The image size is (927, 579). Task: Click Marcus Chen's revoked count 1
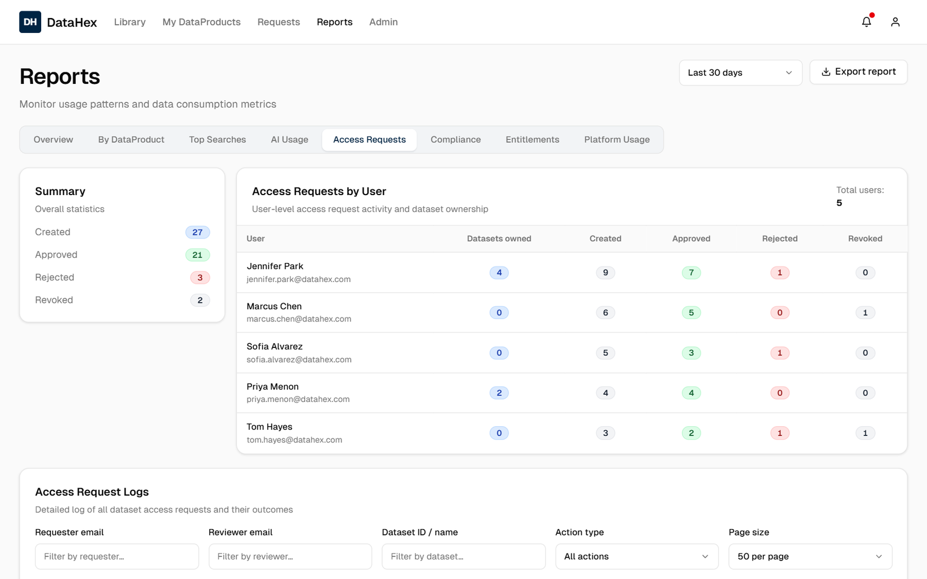pos(865,313)
